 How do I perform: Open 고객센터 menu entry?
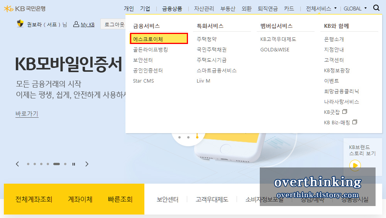point(334,60)
